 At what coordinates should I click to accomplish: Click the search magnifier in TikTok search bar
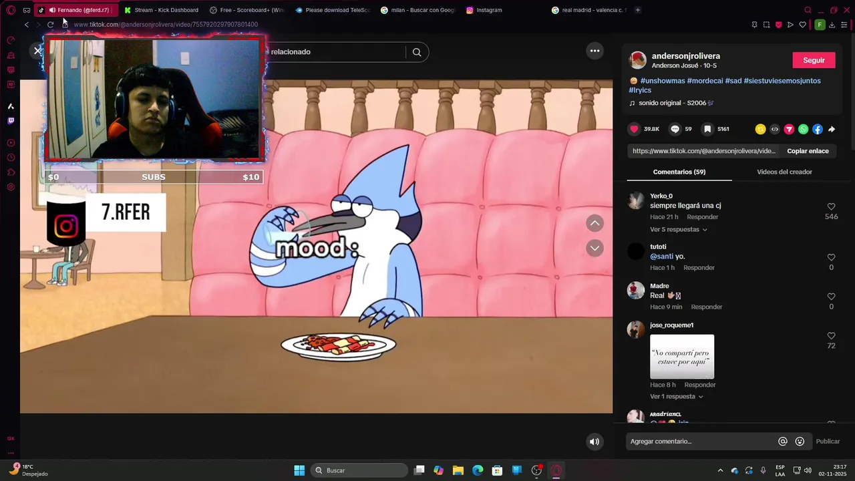coord(417,52)
